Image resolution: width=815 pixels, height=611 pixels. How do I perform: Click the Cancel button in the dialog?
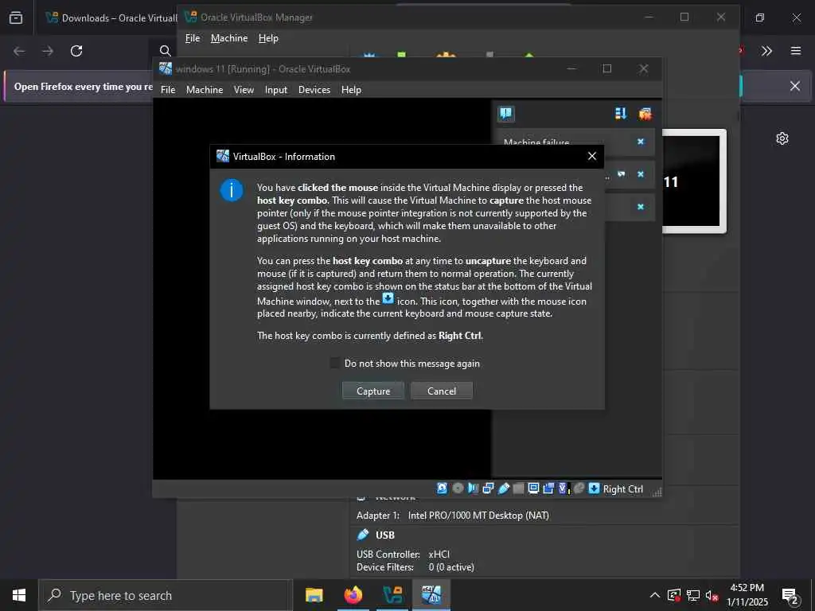(441, 391)
